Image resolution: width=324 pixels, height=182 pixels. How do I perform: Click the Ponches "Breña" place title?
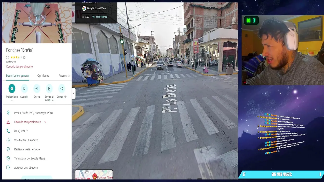click(x=19, y=50)
